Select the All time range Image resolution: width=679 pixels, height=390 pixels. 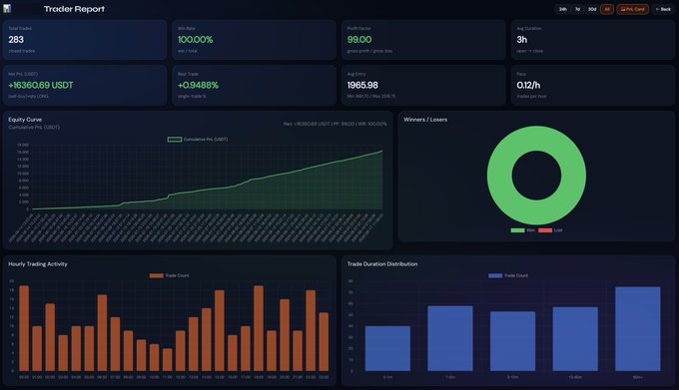pos(607,9)
